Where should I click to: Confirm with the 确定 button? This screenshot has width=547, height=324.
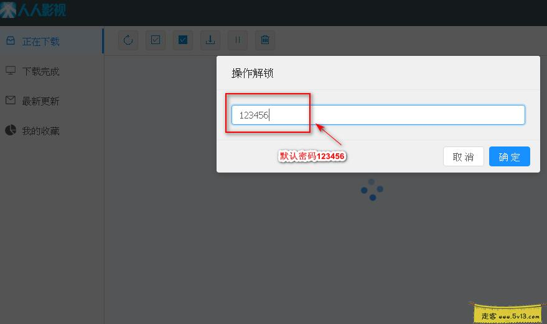[509, 156]
